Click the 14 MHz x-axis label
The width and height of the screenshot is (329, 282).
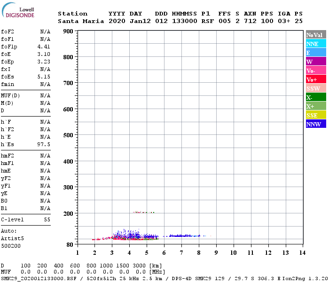[x=302, y=253]
